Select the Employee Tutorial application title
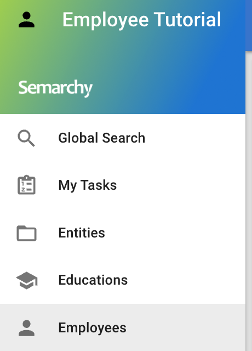252x351 pixels. [142, 20]
